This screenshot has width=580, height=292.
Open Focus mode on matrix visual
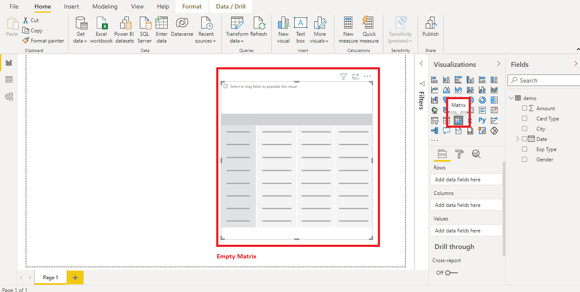(x=355, y=77)
